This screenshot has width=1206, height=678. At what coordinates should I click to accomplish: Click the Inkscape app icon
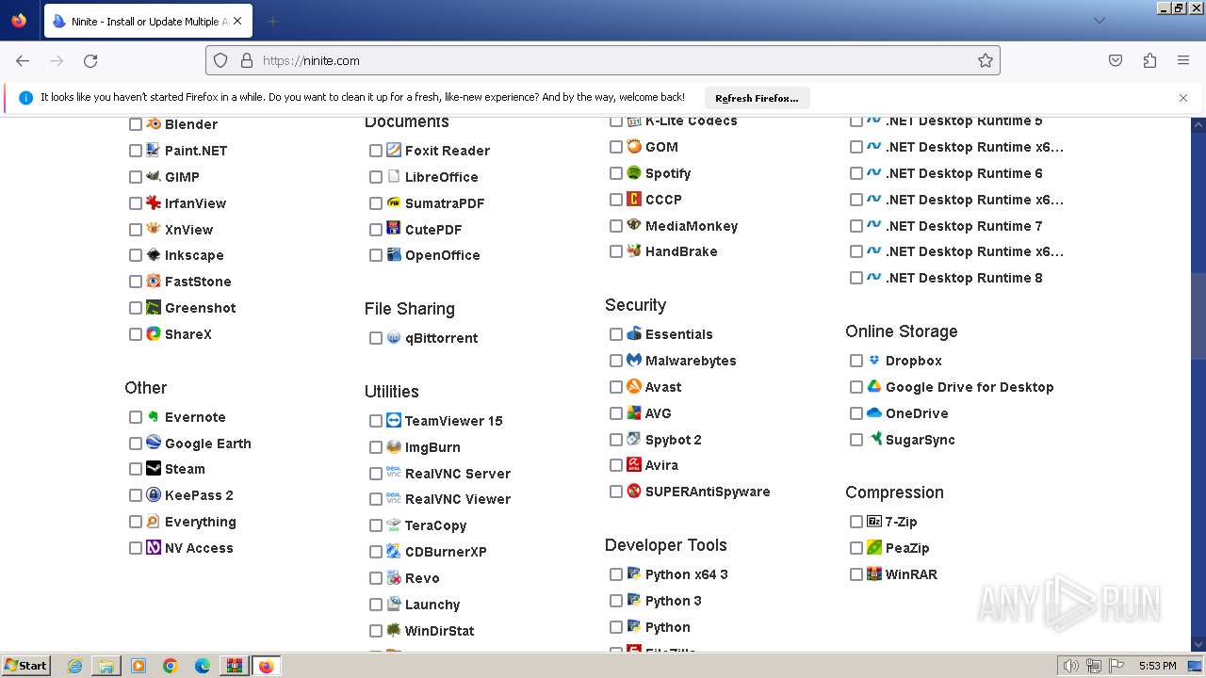click(154, 255)
